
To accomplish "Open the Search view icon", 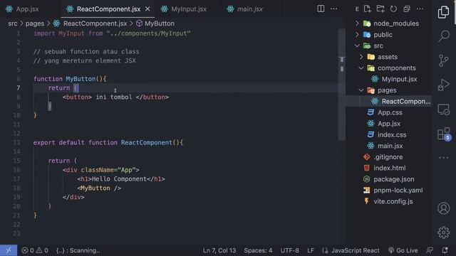I will [444, 36].
